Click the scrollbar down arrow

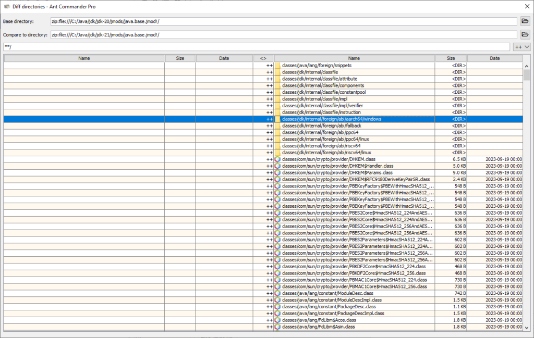click(527, 328)
